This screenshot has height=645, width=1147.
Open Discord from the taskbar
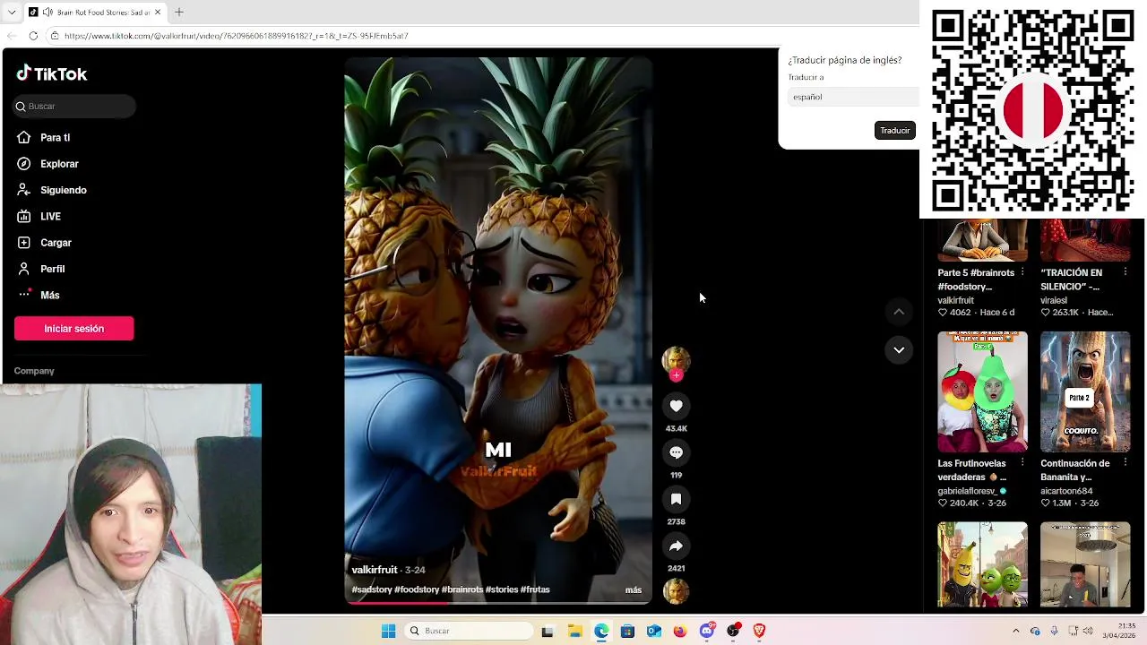[x=707, y=631]
